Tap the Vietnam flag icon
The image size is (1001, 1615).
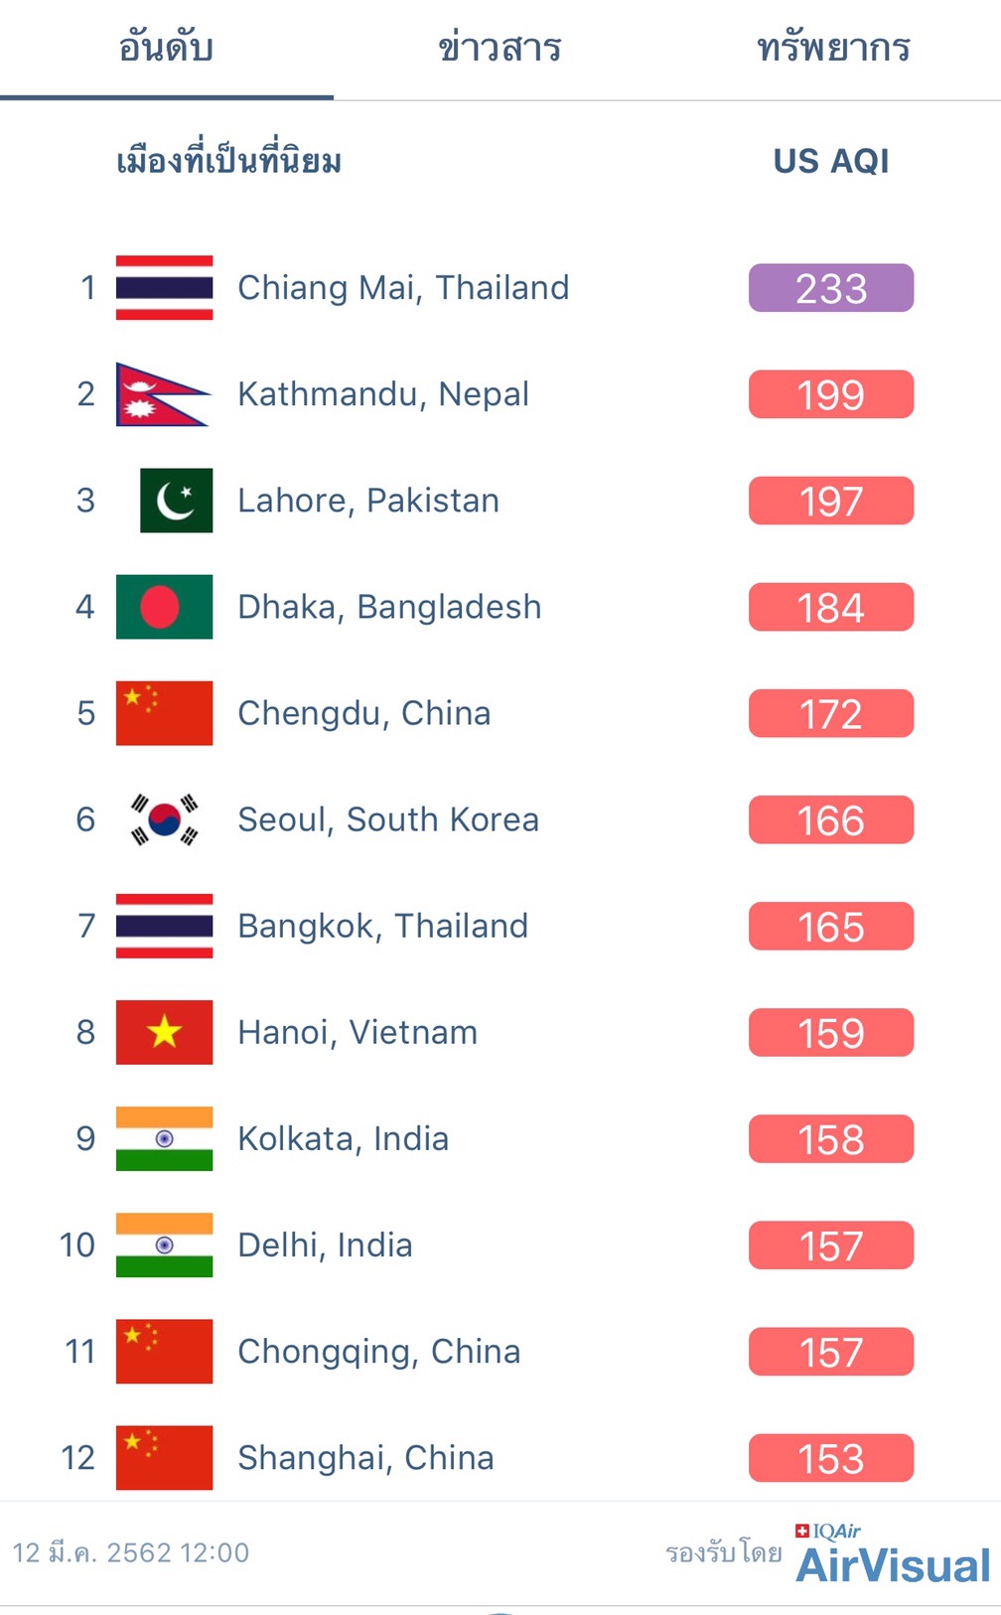pyautogui.click(x=164, y=1032)
